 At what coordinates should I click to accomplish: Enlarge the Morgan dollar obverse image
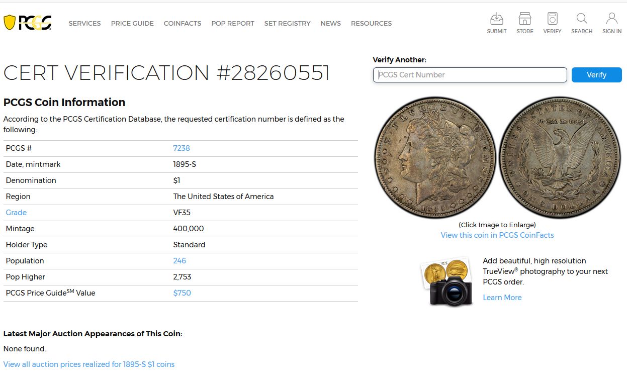click(435, 158)
